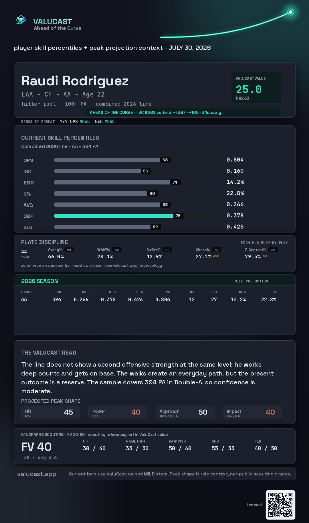The height and width of the screenshot is (523, 309).
Task: Click the Swing% percentile badge 44
Action: click(69, 250)
